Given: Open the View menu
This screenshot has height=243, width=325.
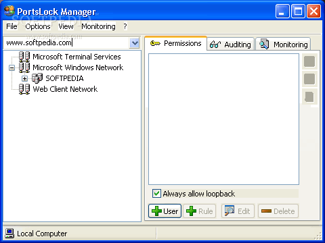Looking at the screenshot, I should [66, 26].
